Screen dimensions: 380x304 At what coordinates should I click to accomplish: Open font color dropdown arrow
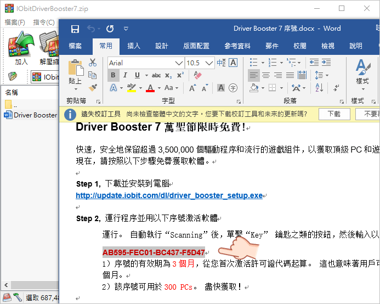point(159,88)
